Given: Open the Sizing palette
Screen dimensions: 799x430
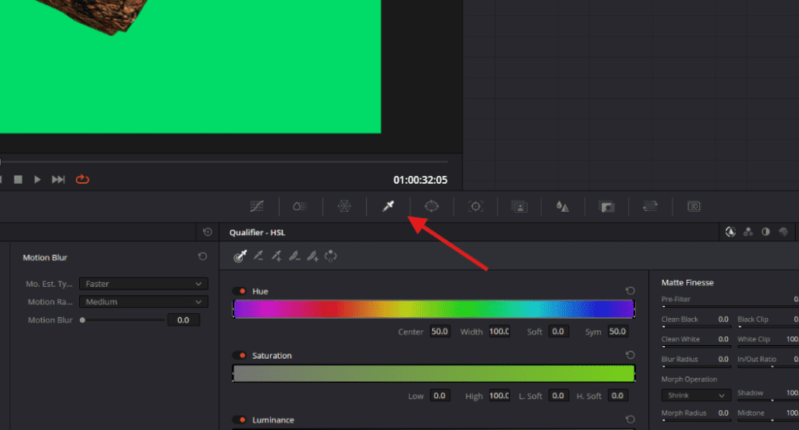Looking at the screenshot, I should point(650,206).
